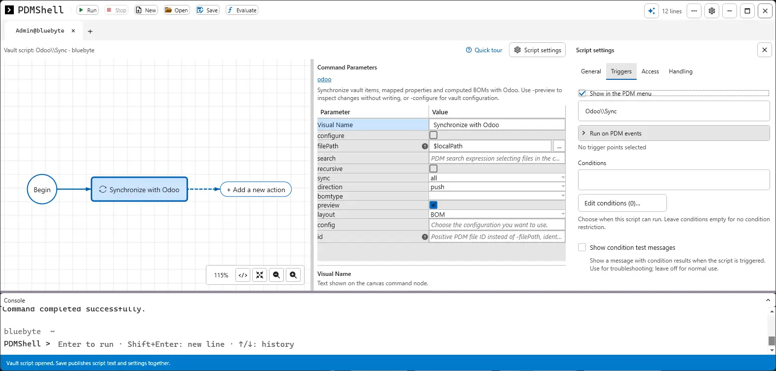Image resolution: width=776 pixels, height=371 pixels.
Task: Add a new shell tab
Action: (x=90, y=31)
